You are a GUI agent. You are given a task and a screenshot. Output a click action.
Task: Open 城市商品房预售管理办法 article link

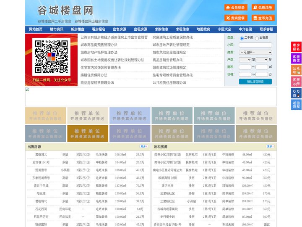click(x=99, y=45)
